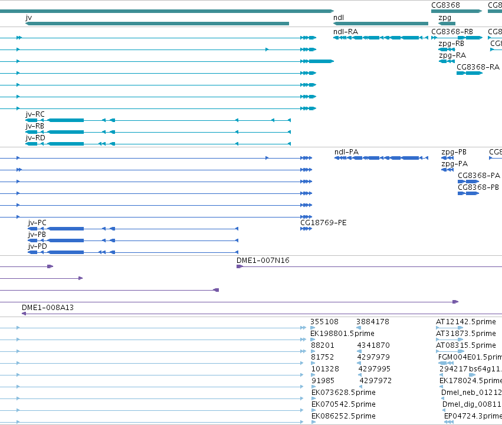The image size is (502, 425).
Task: Select the EK070542.5prime label
Action: [x=343, y=404]
